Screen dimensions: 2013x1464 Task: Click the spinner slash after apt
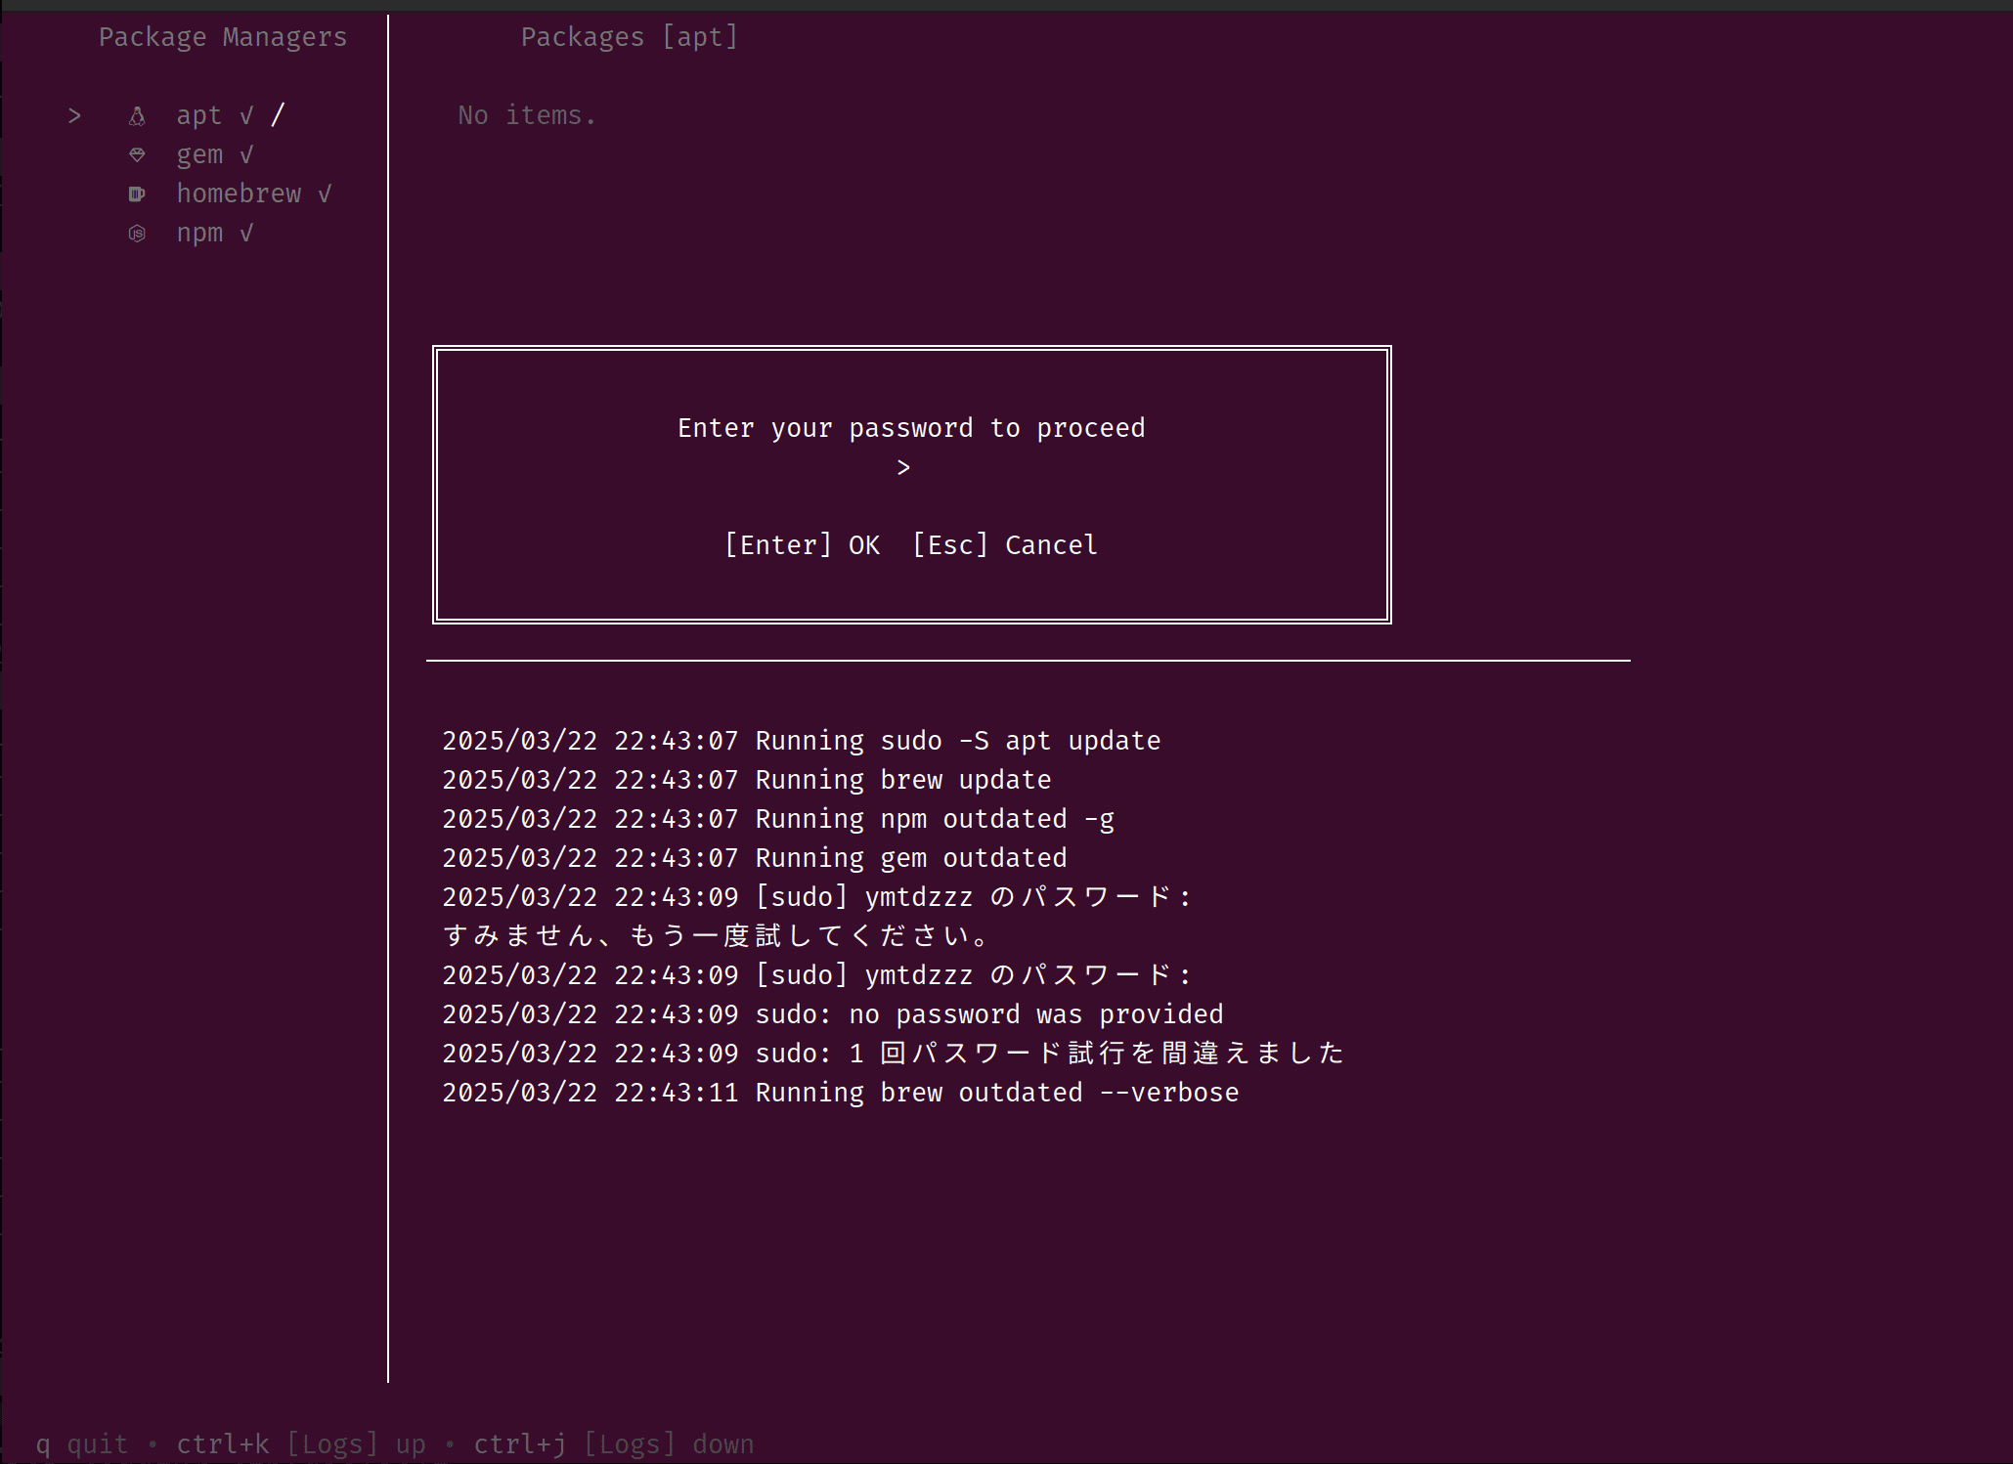[x=278, y=115]
